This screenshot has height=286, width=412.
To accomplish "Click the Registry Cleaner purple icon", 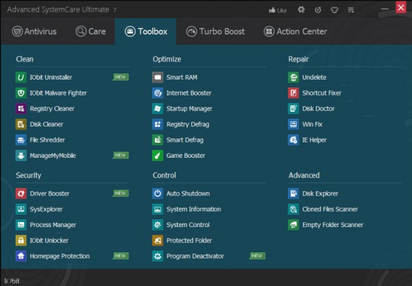I will pyautogui.click(x=21, y=108).
